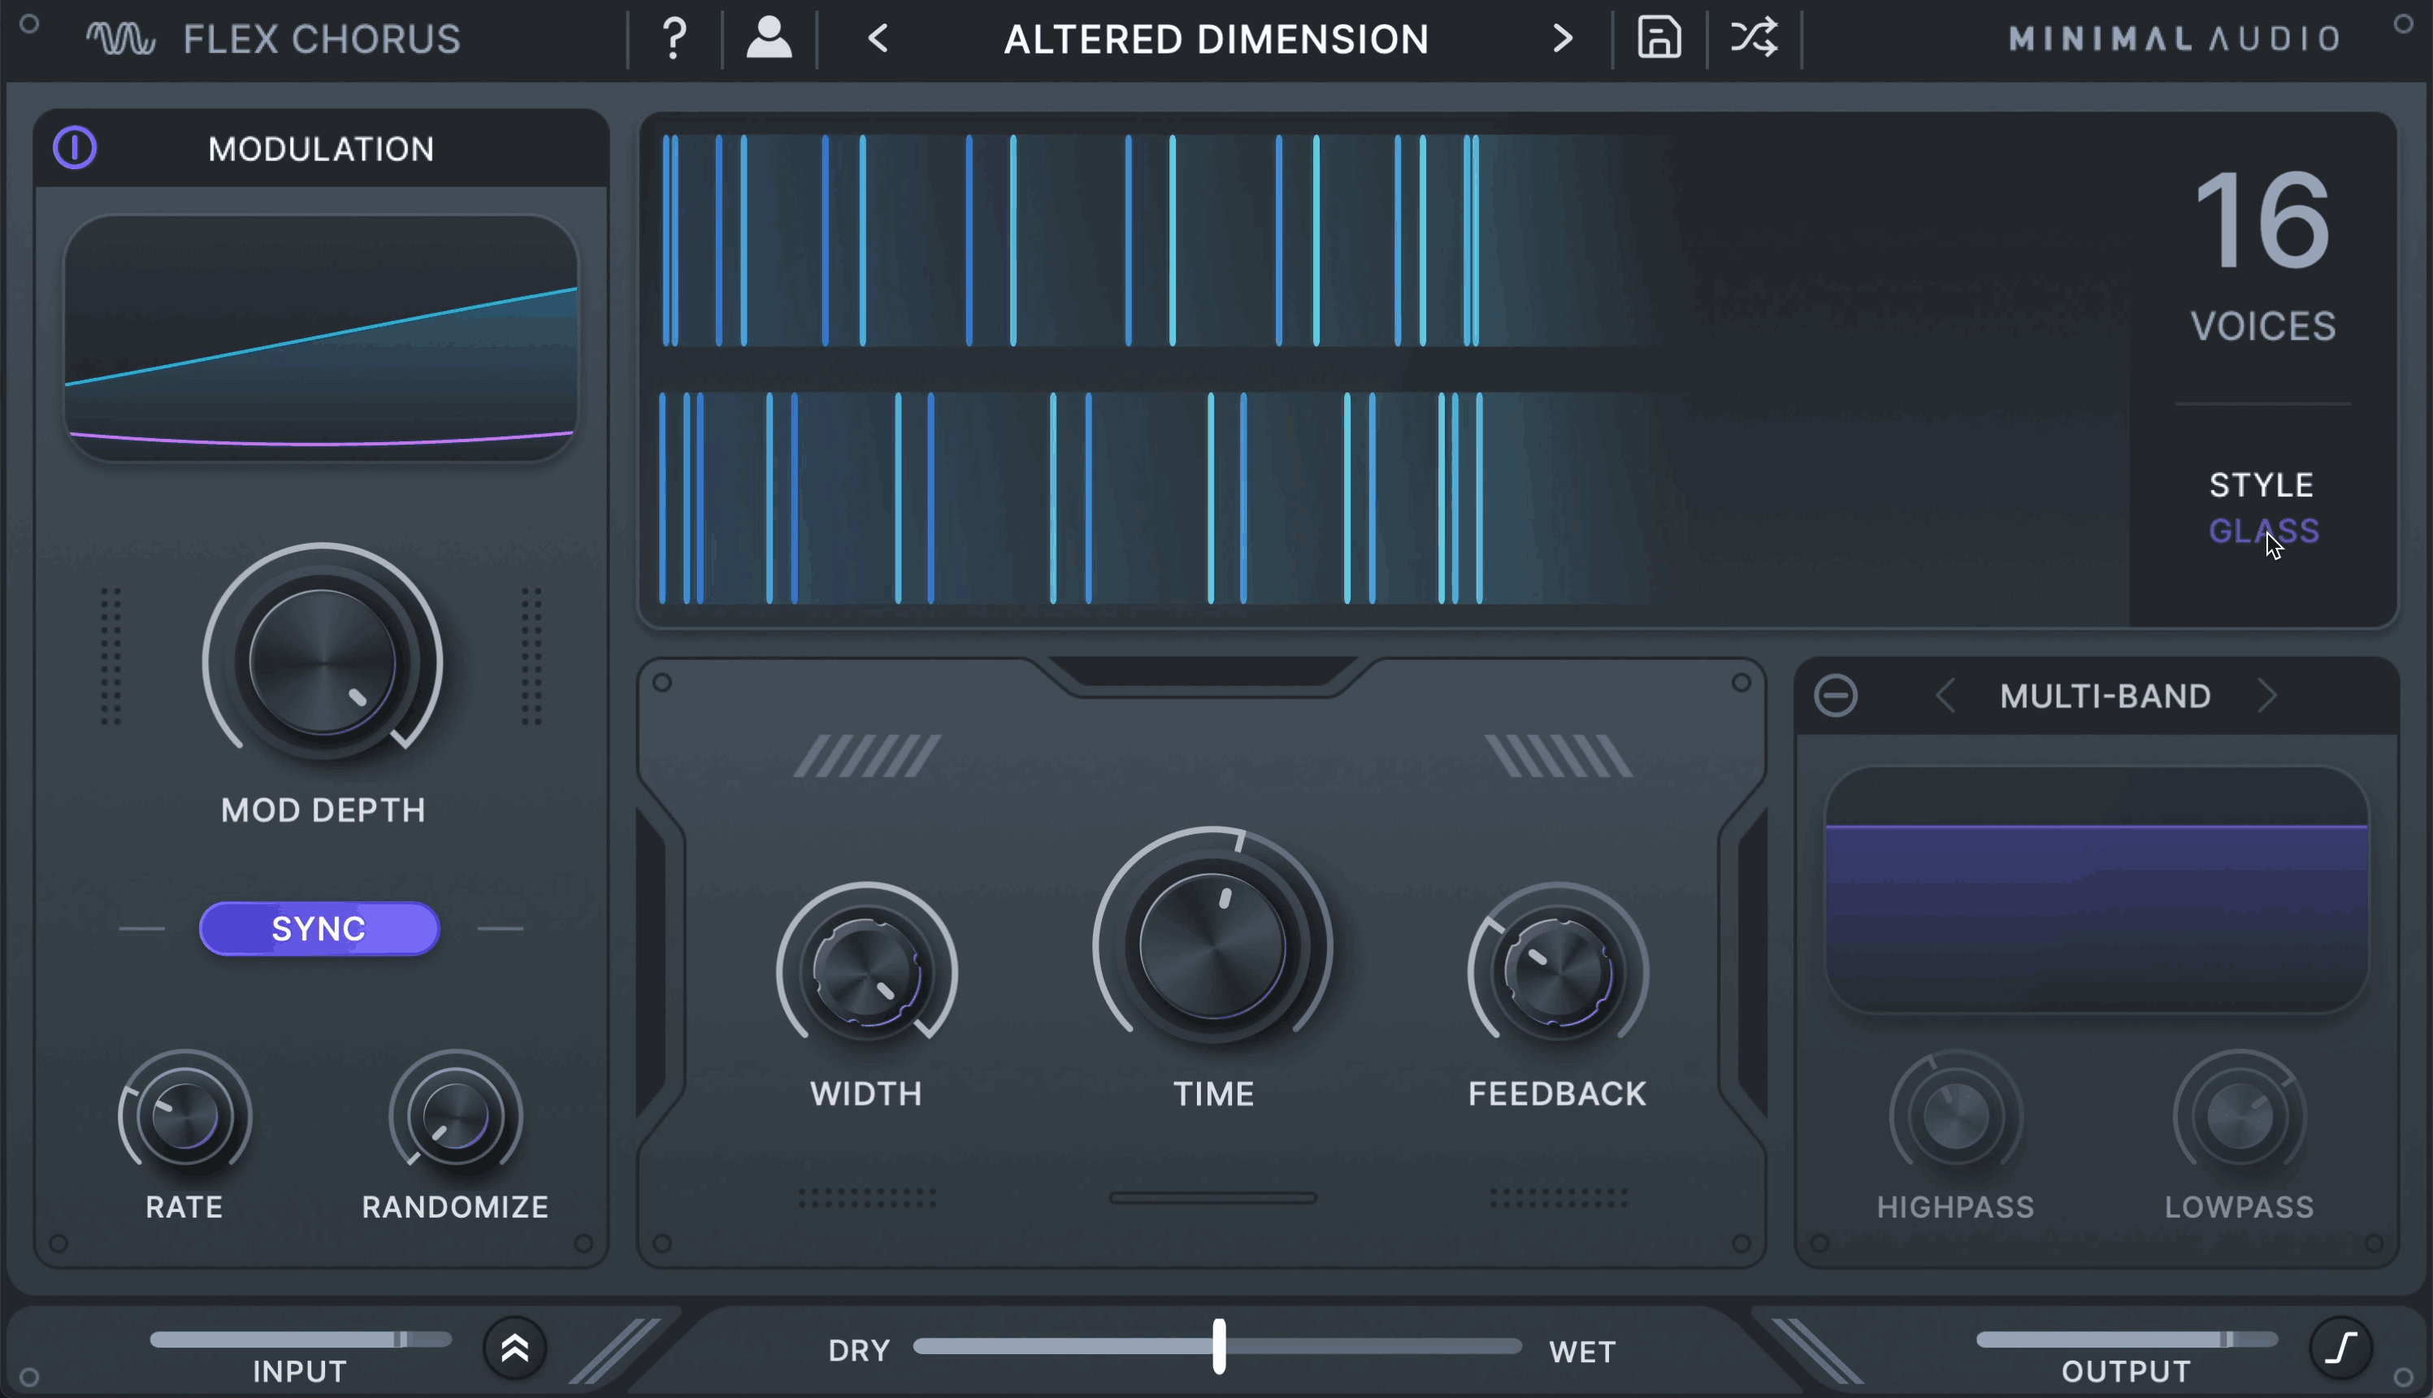Click the Minimal Audio logo

pos(2175,39)
